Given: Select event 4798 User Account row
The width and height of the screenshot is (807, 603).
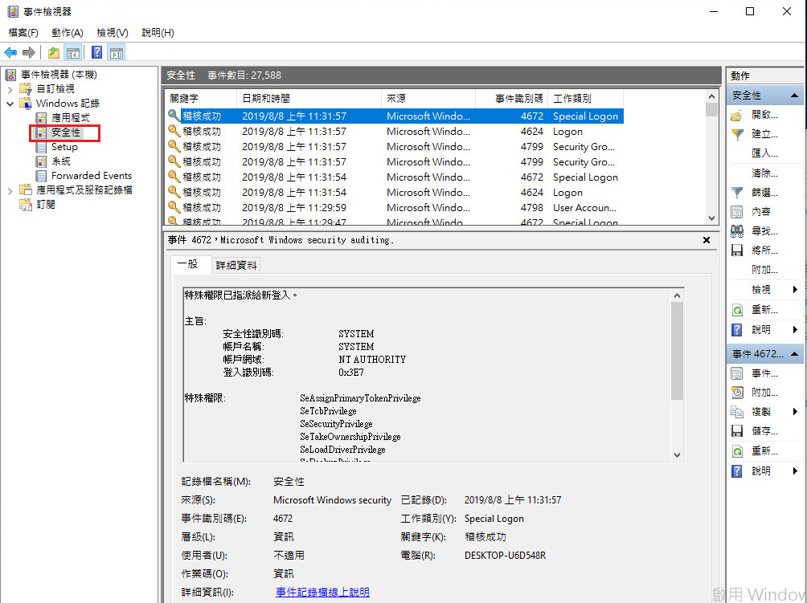Looking at the screenshot, I should (394, 208).
